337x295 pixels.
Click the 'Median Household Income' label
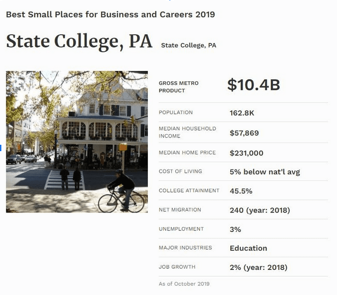pyautogui.click(x=187, y=132)
